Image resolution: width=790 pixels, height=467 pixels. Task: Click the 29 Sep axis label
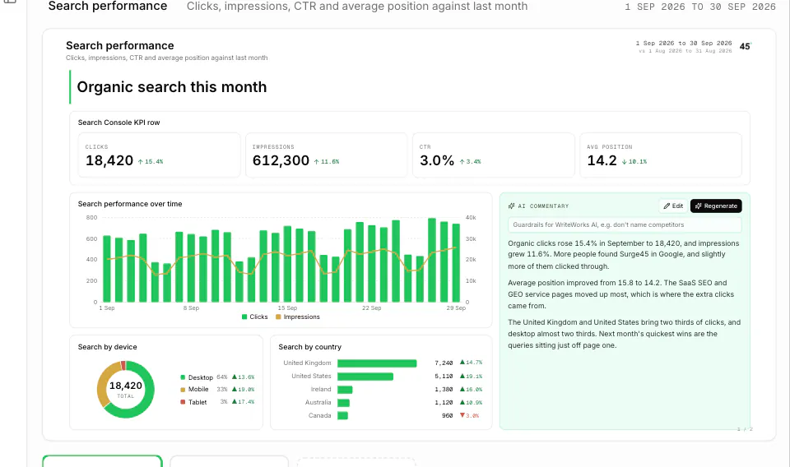click(x=456, y=308)
